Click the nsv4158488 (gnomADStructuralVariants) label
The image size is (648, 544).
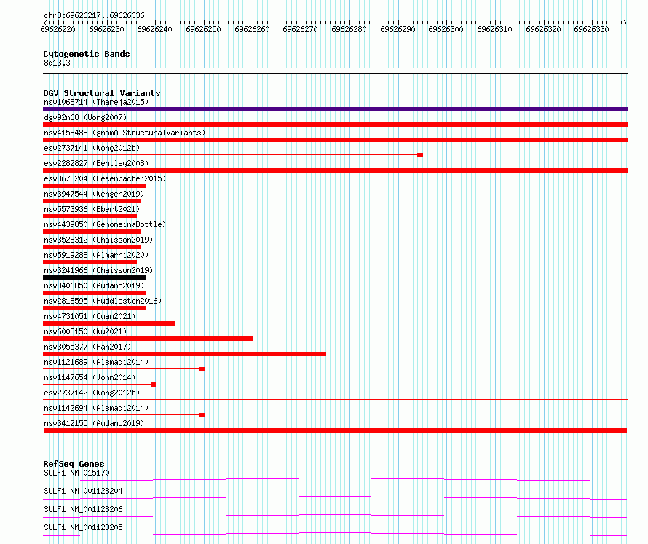tap(125, 133)
